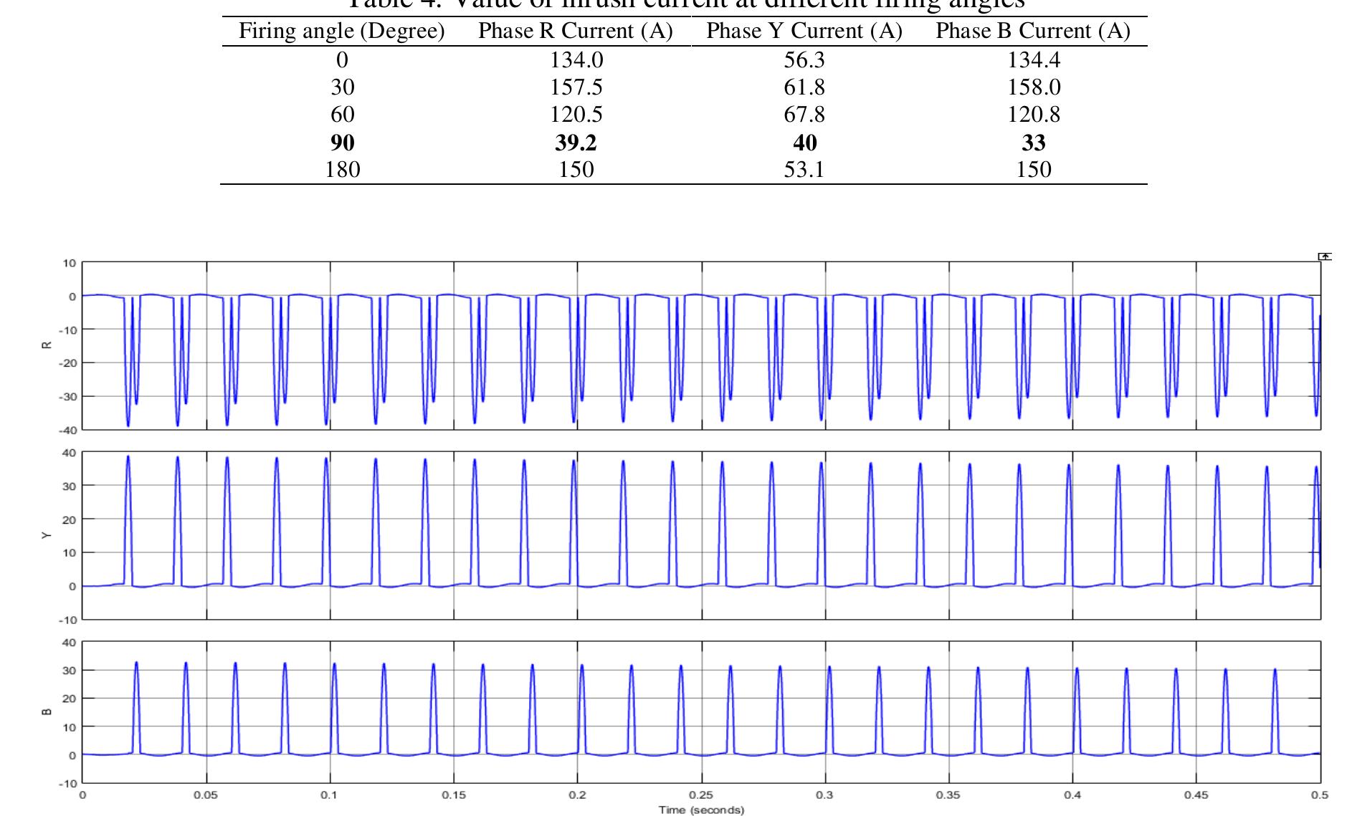The image size is (1347, 816).
Task: Click the maximize axes arrow icon
Action: (x=1325, y=256)
